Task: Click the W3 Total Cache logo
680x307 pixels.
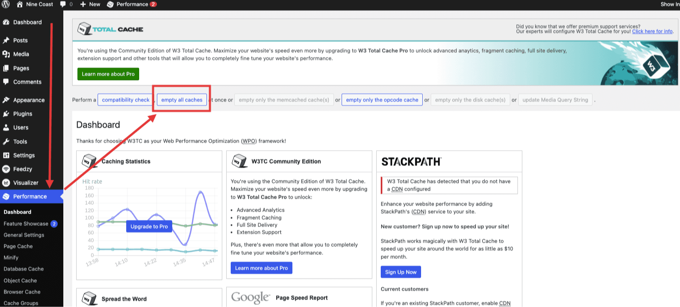Action: tap(110, 29)
